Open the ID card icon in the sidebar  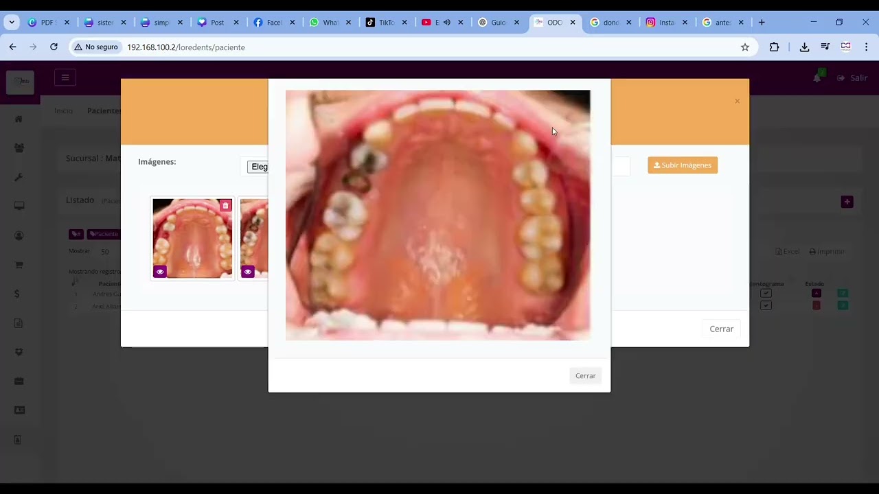click(19, 410)
